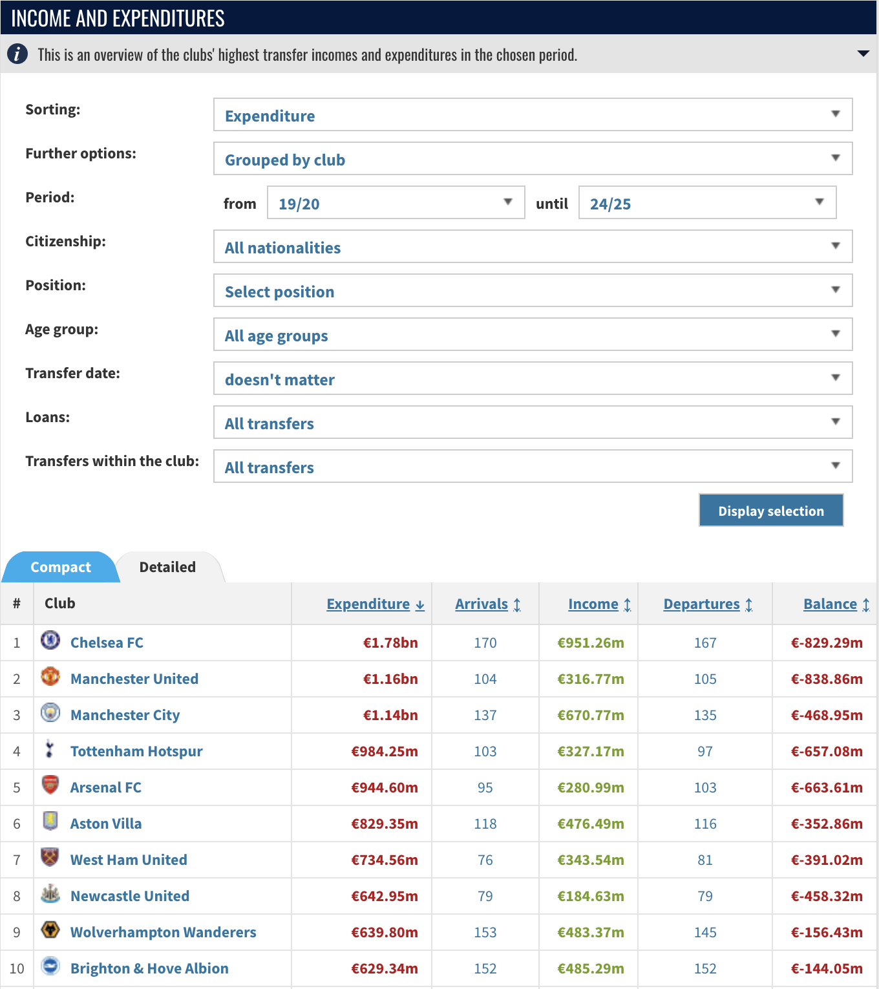Open Transfers within the club dropdown
Screen dimensions: 879x989
533,466
